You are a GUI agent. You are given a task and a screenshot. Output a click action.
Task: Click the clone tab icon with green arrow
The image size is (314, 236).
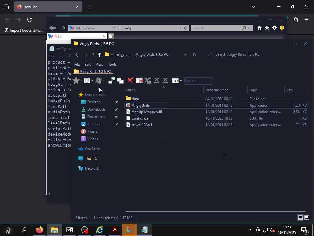pos(111,80)
